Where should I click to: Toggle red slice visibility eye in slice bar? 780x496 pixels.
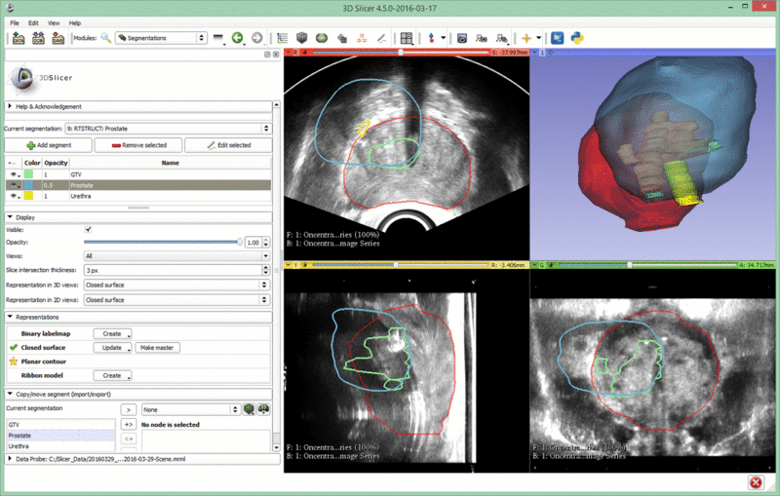point(303,53)
